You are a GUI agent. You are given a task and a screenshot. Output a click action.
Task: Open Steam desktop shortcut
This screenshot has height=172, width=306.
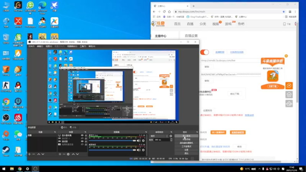6,151
